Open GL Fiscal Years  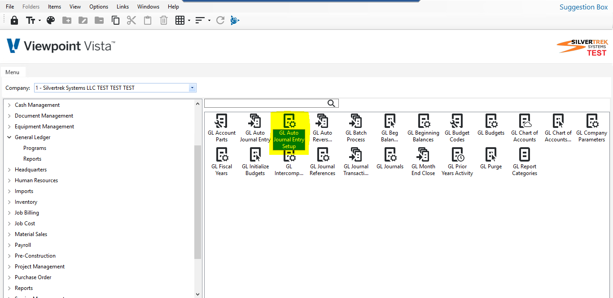pos(222,162)
